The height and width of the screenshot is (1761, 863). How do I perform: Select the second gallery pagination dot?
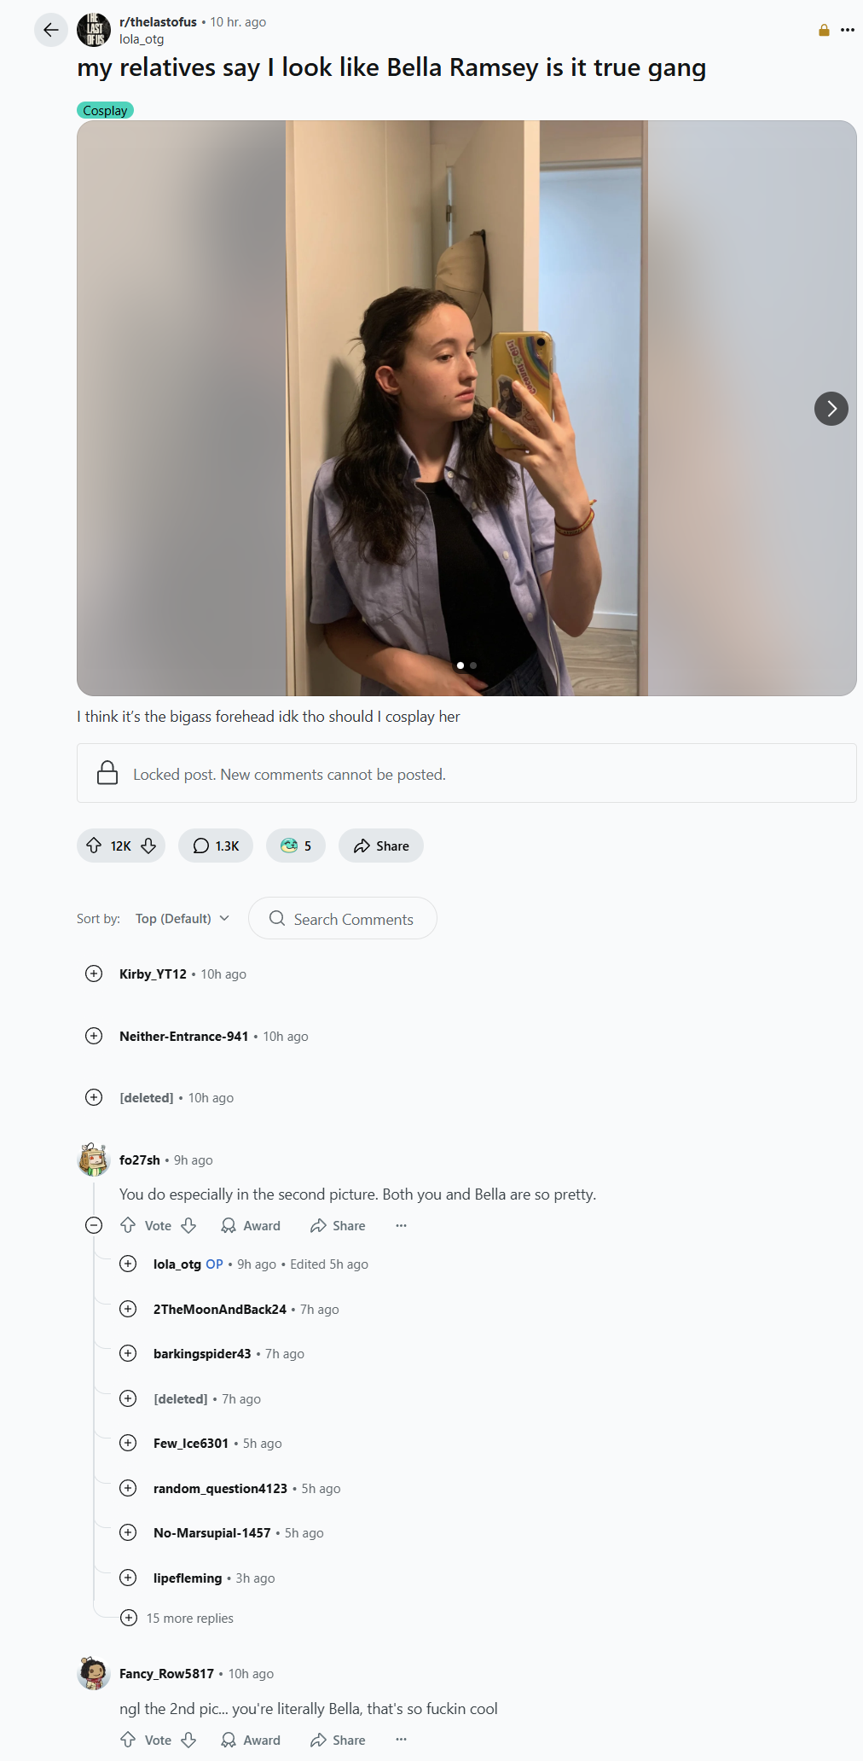[473, 665]
